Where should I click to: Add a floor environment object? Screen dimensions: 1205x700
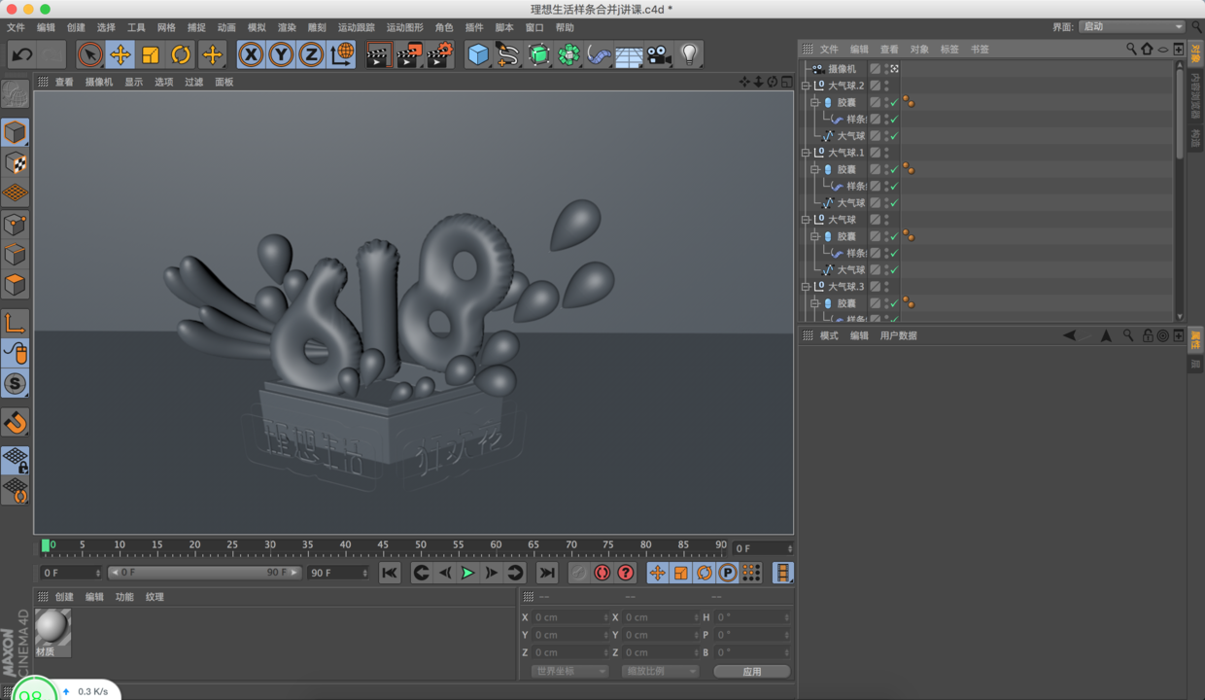click(629, 54)
